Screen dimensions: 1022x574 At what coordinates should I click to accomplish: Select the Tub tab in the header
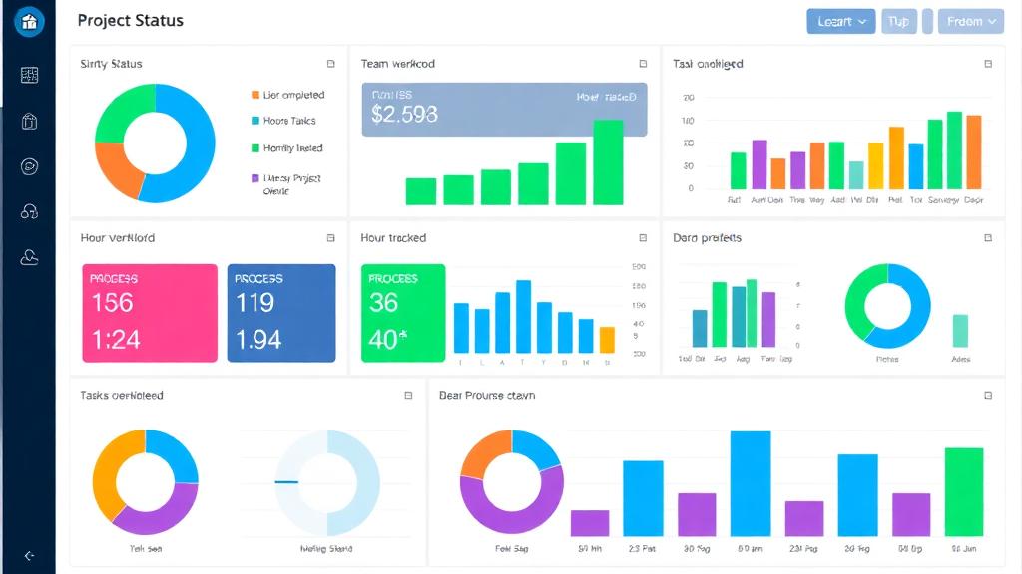(x=899, y=20)
